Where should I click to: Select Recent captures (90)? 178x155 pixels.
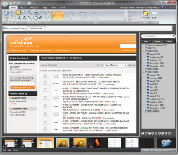[156, 45]
